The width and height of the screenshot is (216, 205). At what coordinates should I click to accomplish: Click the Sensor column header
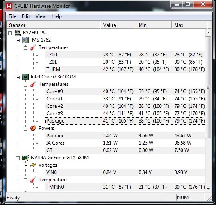(53, 25)
